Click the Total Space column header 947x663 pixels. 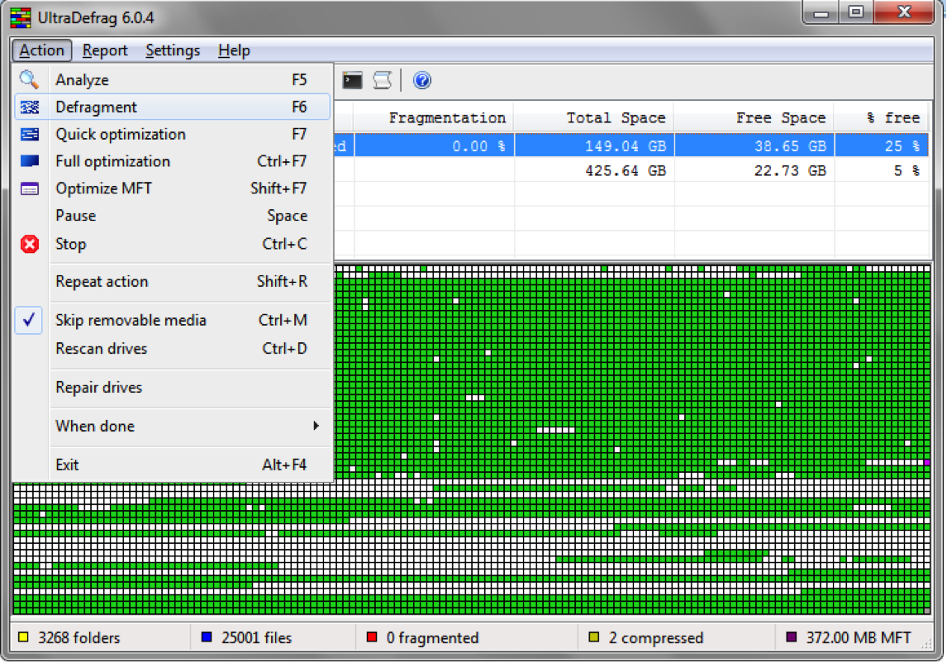(x=594, y=118)
